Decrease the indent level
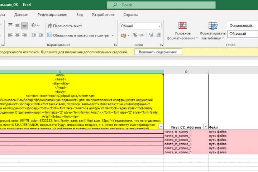 click(34, 35)
